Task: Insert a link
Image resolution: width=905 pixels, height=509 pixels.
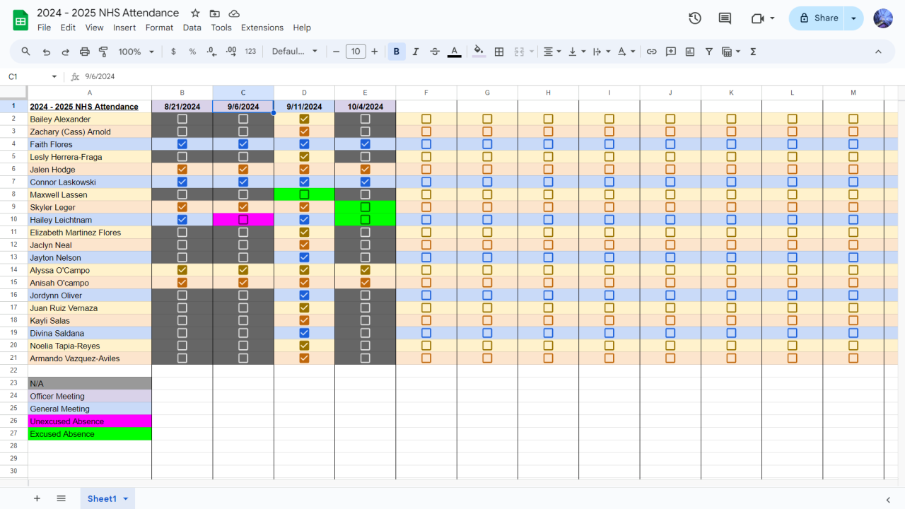Action: coord(652,52)
